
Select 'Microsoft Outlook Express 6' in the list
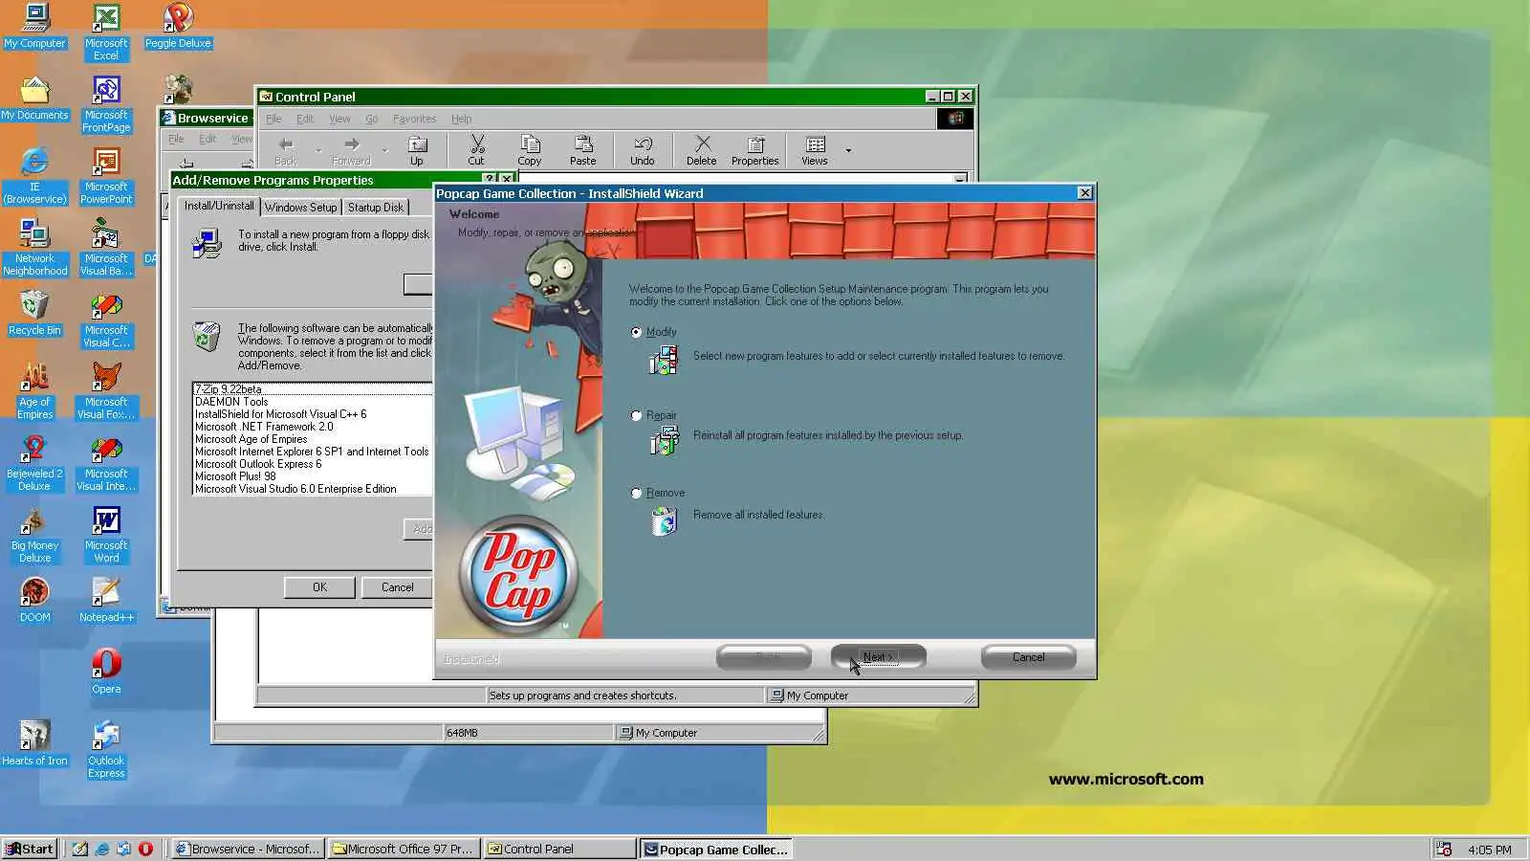tap(313, 464)
